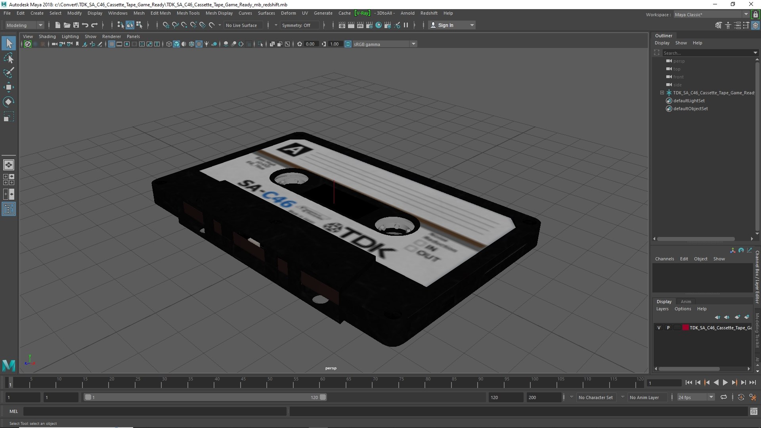Switch to four-pane layout icon
The width and height of the screenshot is (761, 428).
[x=9, y=180]
